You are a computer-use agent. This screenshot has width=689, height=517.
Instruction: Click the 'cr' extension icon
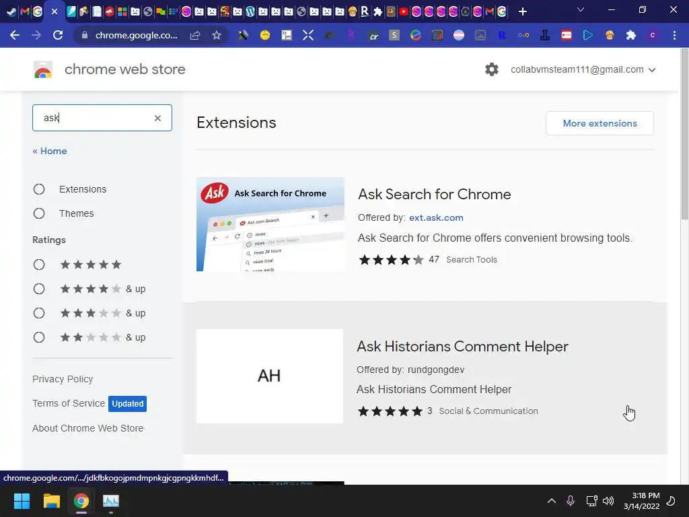pos(373,36)
